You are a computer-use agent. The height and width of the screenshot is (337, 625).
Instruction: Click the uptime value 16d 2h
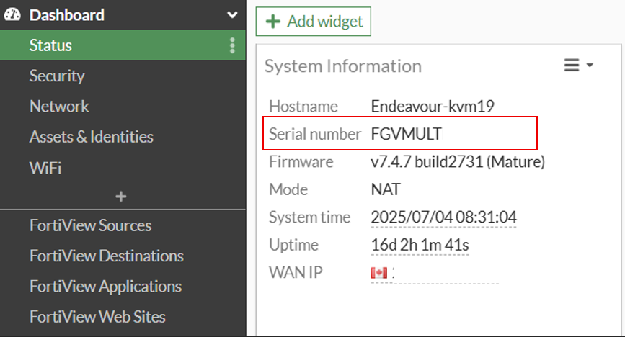point(420,246)
